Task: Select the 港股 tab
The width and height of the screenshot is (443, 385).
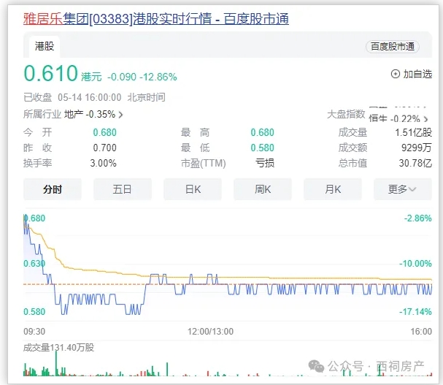Action: 45,47
